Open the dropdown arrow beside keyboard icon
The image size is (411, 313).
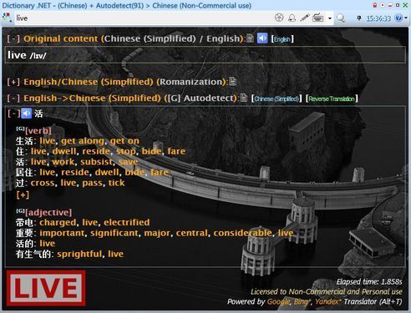330,18
